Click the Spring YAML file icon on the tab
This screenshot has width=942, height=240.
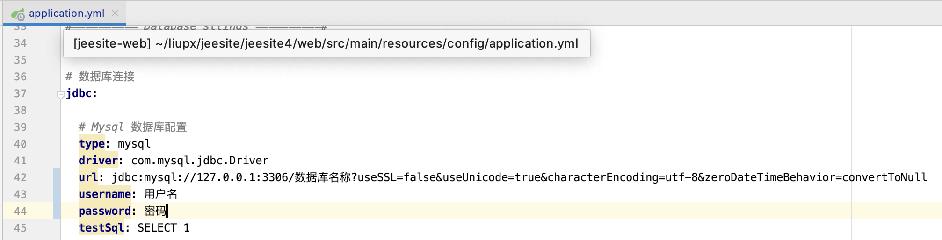18,14
